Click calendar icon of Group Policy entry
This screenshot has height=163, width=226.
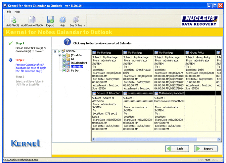187,52
